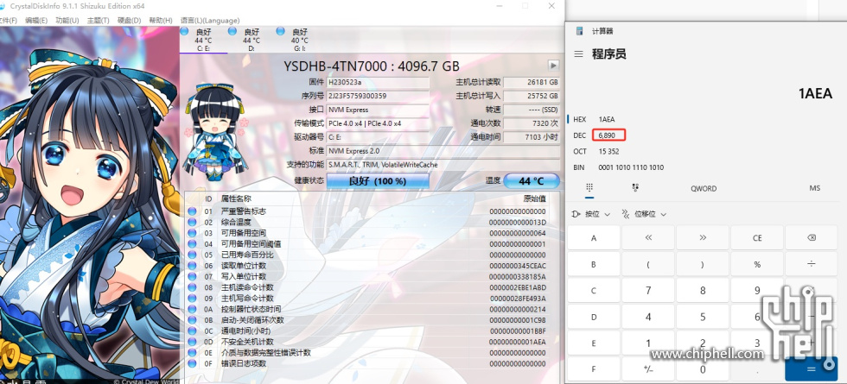Click the backspace key in Calculator
Viewport: 847px width, 384px height.
pyautogui.click(x=812, y=238)
